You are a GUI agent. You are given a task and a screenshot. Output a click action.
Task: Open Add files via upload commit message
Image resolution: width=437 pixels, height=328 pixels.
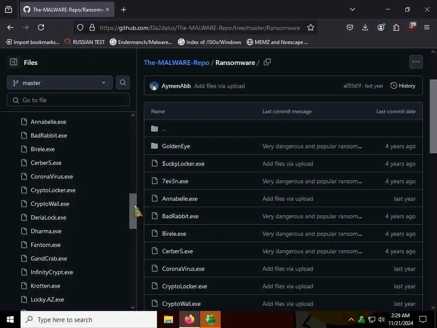[x=219, y=86]
